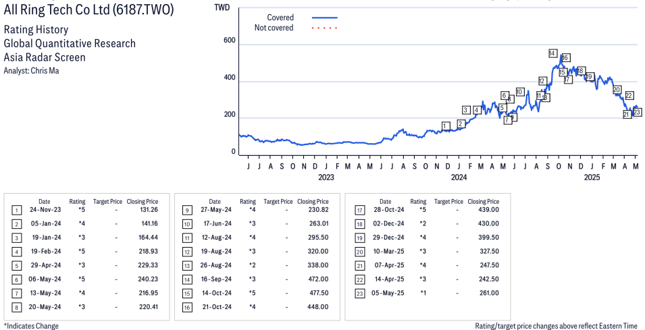The image size is (645, 330).
Task: Click Closing Price header above 439.00
Action: click(484, 201)
